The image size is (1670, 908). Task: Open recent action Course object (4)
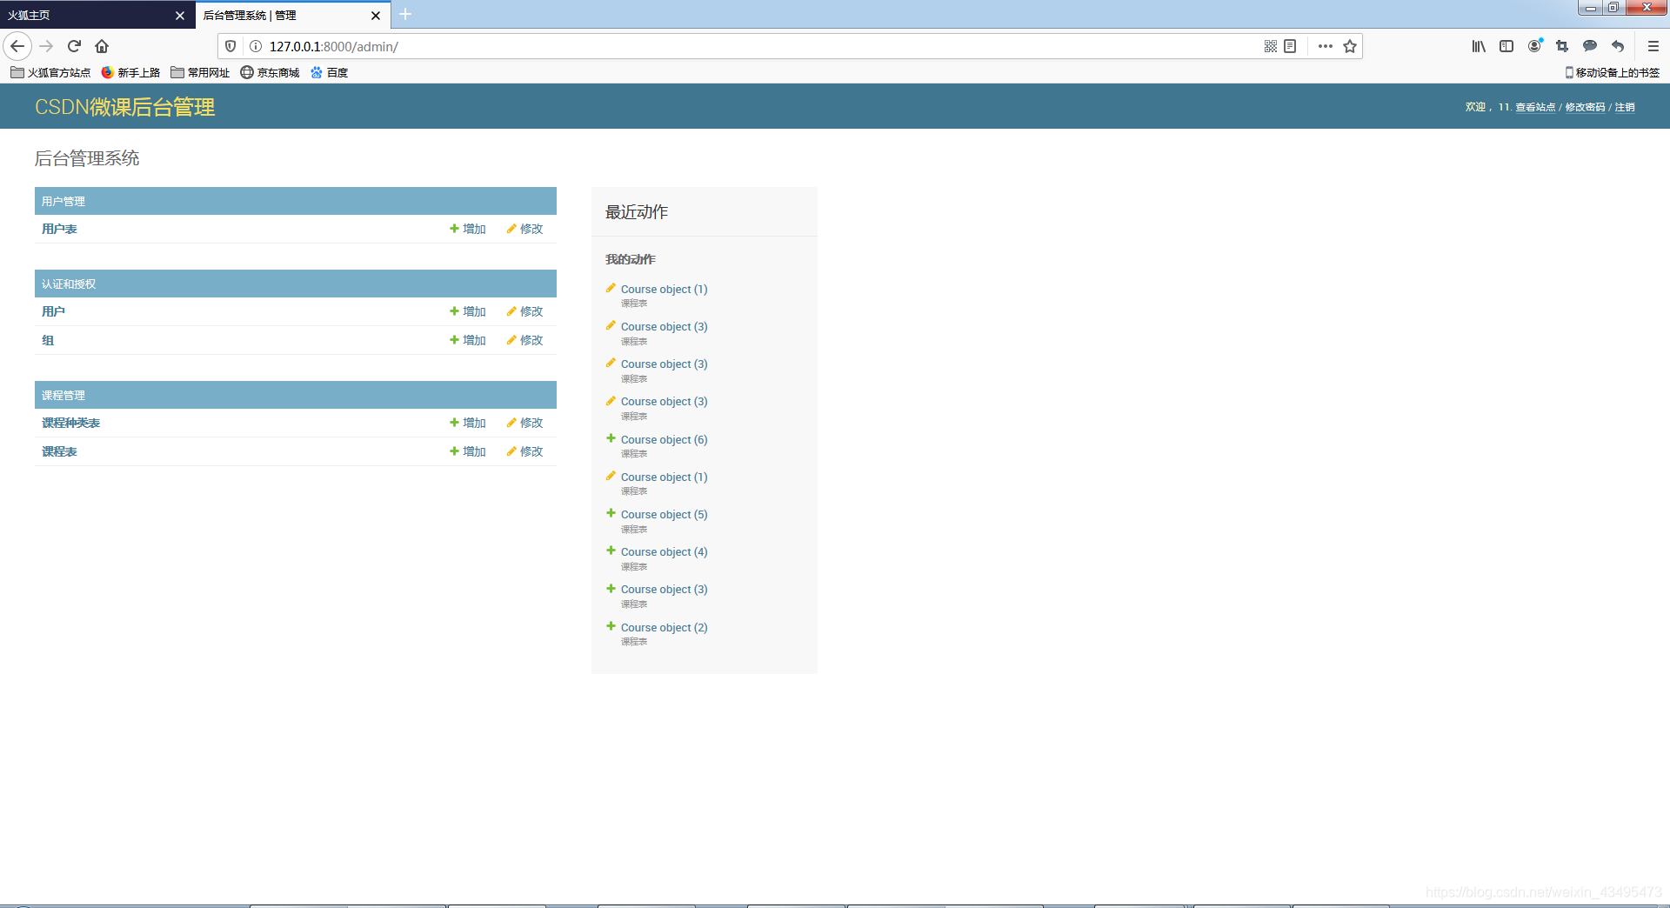664,552
